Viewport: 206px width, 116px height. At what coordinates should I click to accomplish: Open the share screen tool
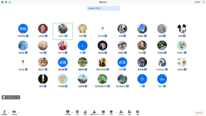pyautogui.click(x=68, y=113)
